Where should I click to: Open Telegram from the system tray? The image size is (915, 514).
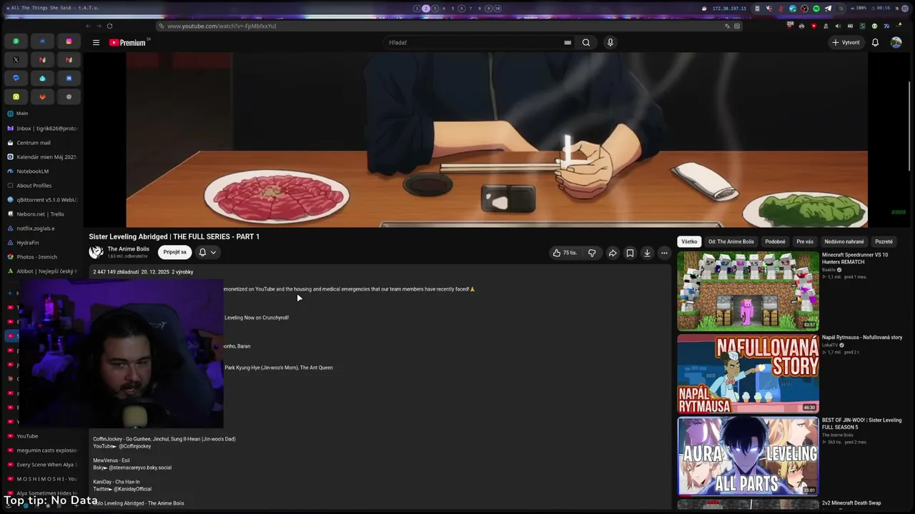pos(828,9)
